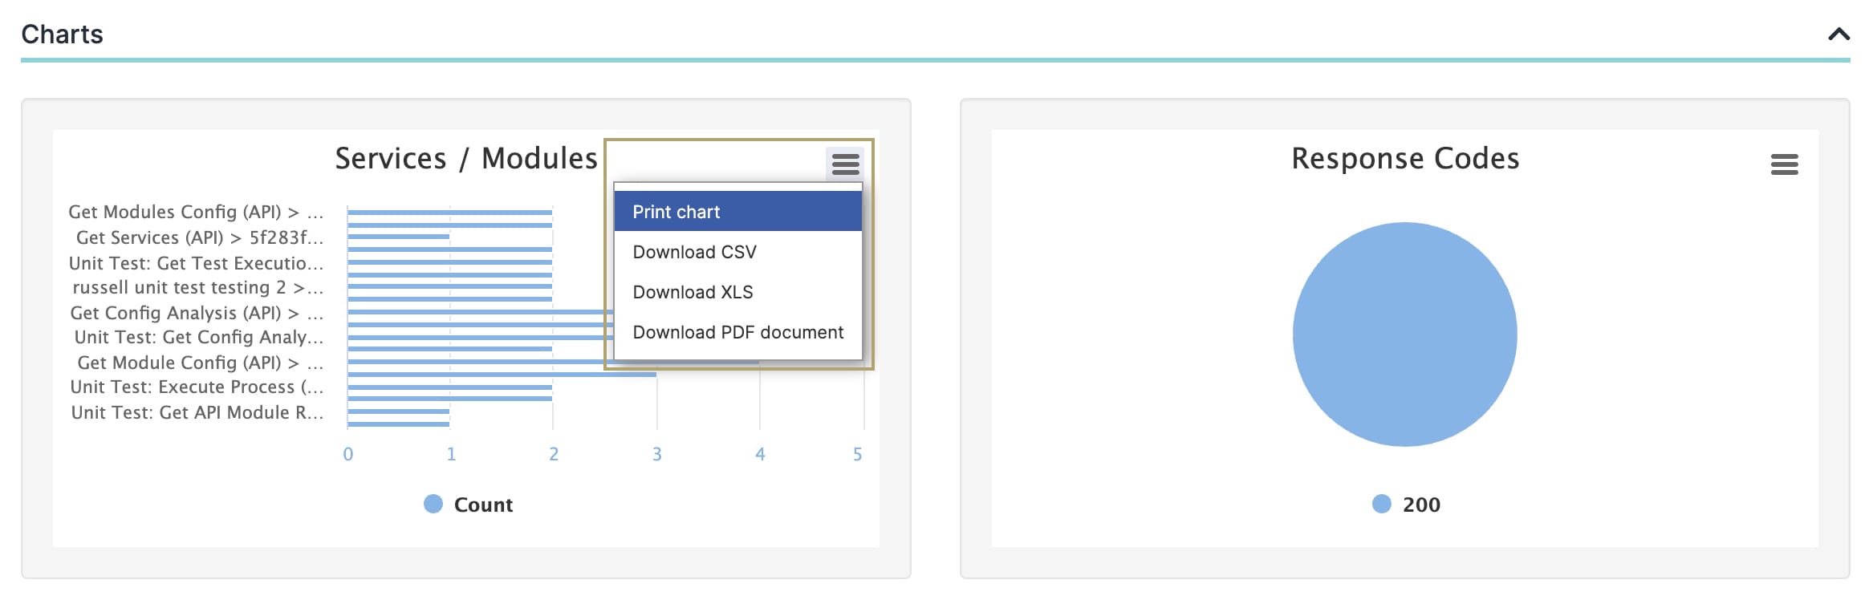Open Response Codes chart context menu icon
This screenshot has height=600, width=1873.
pos(1784,164)
